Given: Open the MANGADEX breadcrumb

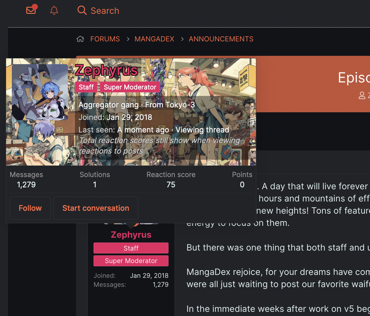Looking at the screenshot, I should point(154,39).
